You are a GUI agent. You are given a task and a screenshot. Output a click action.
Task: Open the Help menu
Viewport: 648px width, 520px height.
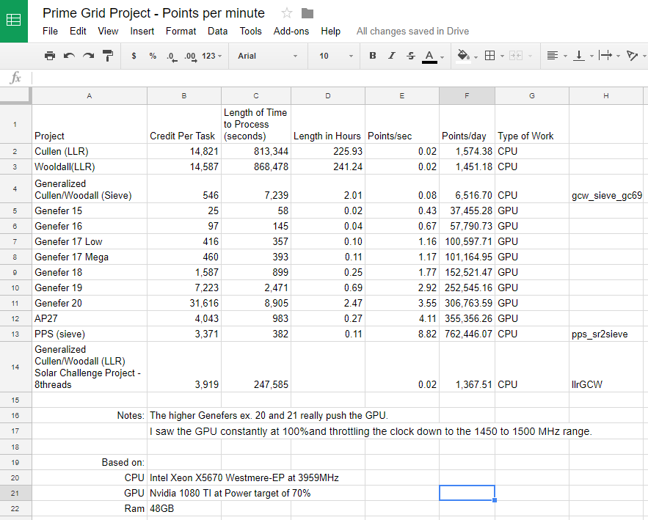331,32
